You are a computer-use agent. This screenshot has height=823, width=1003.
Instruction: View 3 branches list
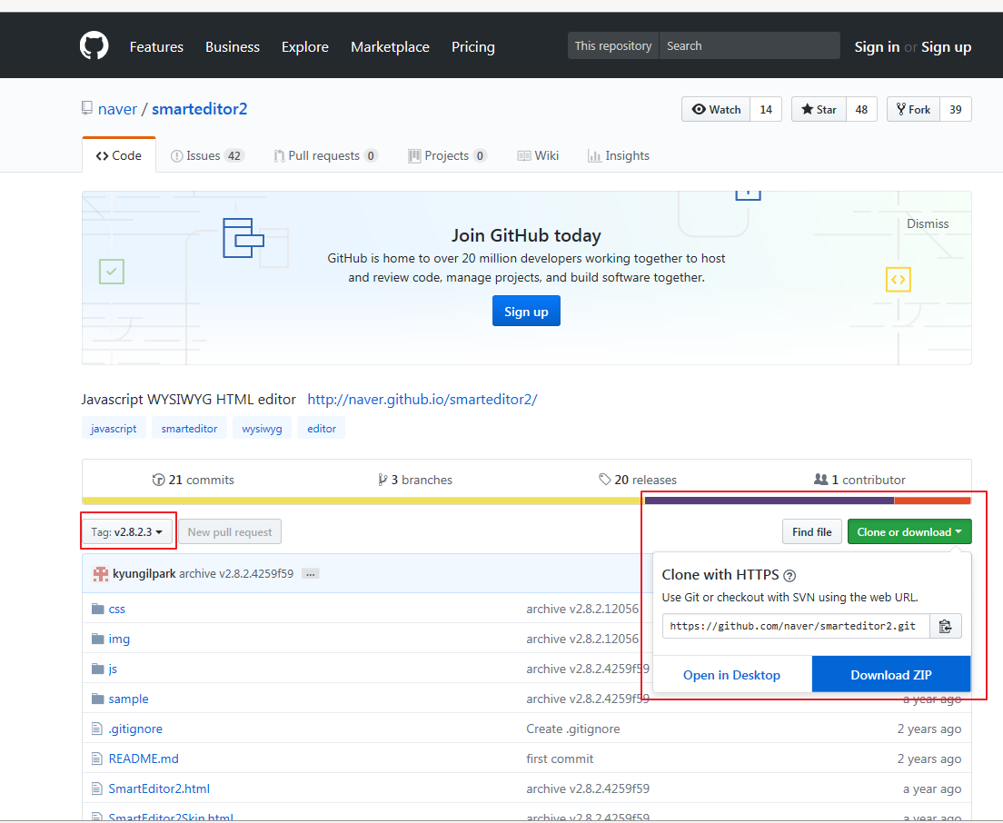tap(415, 480)
